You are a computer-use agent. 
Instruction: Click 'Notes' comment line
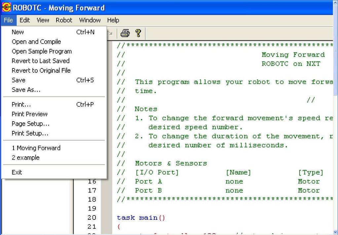point(146,109)
